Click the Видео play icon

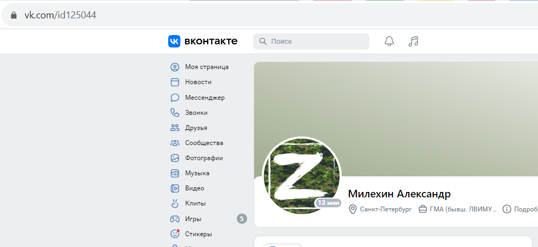pyautogui.click(x=175, y=188)
